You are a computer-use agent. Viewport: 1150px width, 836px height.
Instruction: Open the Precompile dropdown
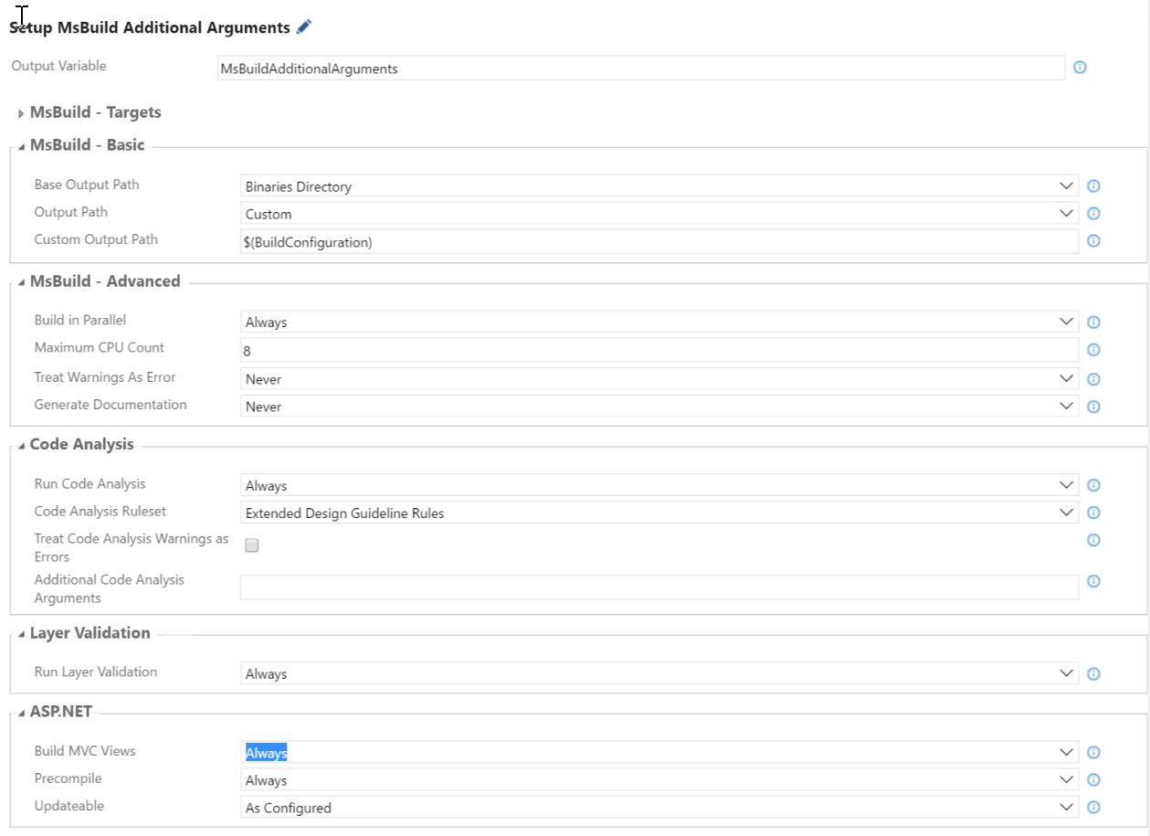1065,778
